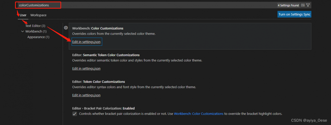Open settings.json link under Semantic Token Color Customizations
The image size is (331, 125).
pyautogui.click(x=86, y=69)
